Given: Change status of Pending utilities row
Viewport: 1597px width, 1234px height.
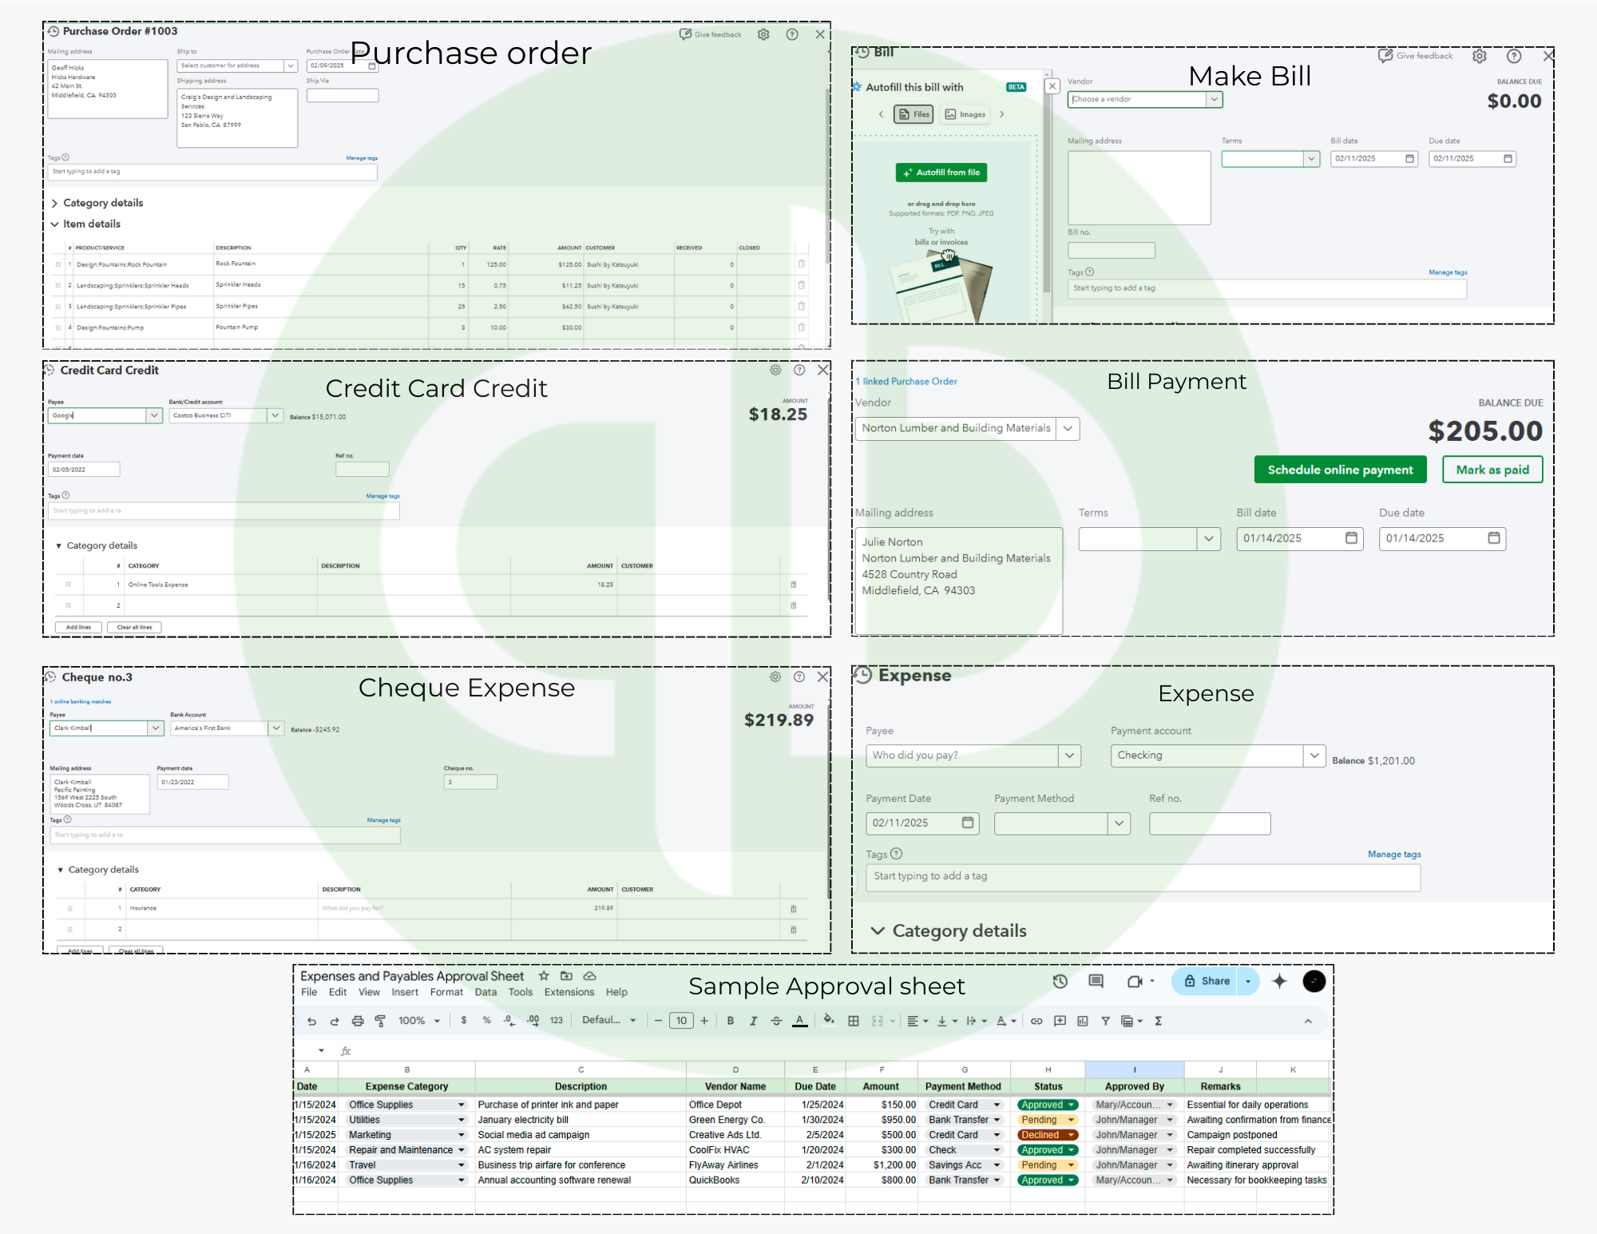Looking at the screenshot, I should 1047,1120.
